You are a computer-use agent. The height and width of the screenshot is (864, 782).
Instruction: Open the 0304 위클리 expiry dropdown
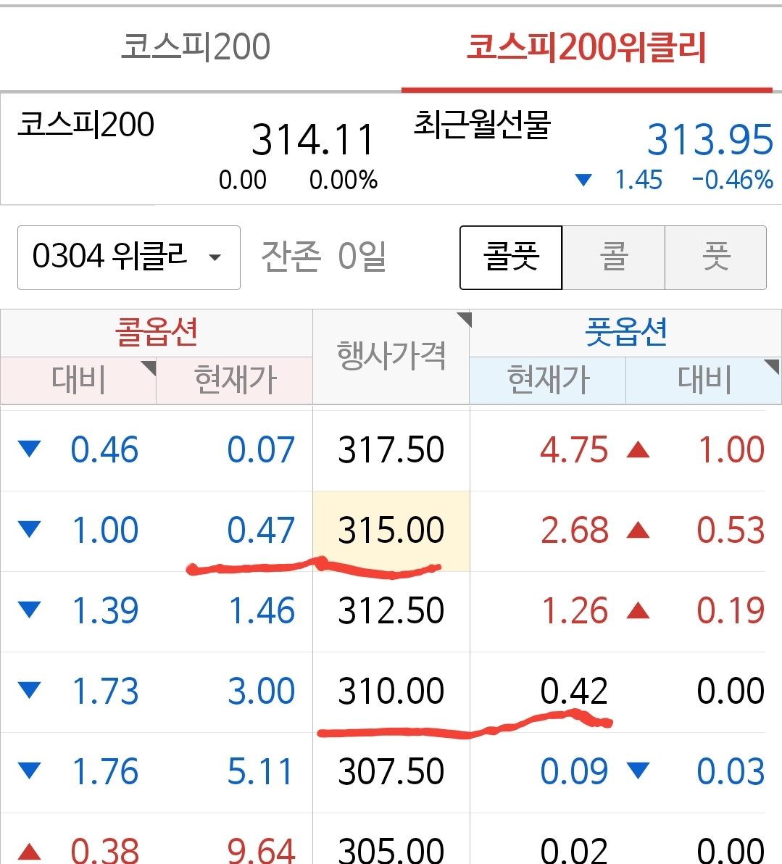128,257
